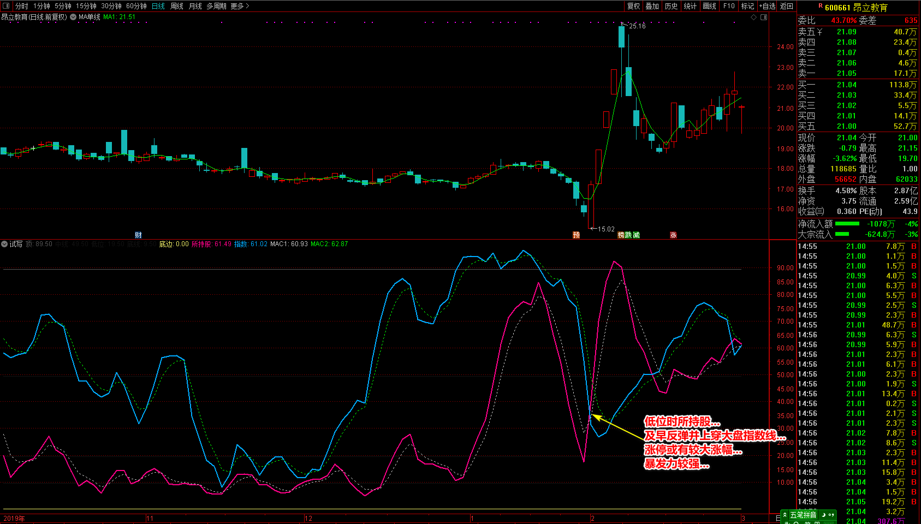Click the 预 forecast marker icon
Viewport: 921px width, 524px height.
point(576,235)
